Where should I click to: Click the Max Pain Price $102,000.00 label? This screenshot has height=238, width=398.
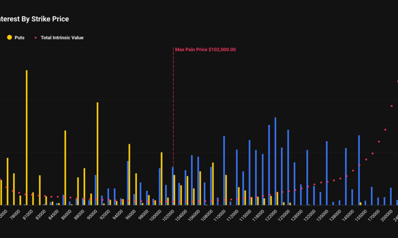tap(205, 49)
